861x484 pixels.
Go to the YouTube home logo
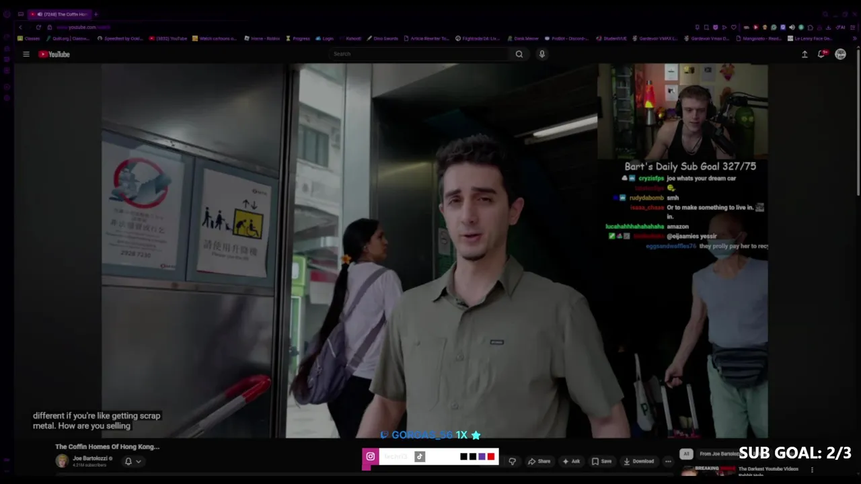pyautogui.click(x=54, y=54)
